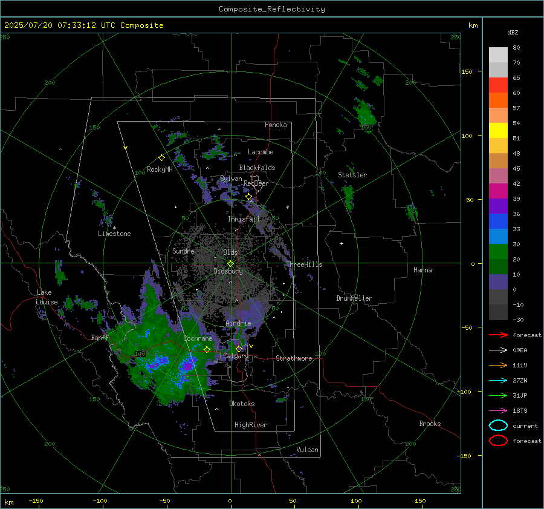Click the Okotoks label
Screen dimensions: 544x509
242,404
